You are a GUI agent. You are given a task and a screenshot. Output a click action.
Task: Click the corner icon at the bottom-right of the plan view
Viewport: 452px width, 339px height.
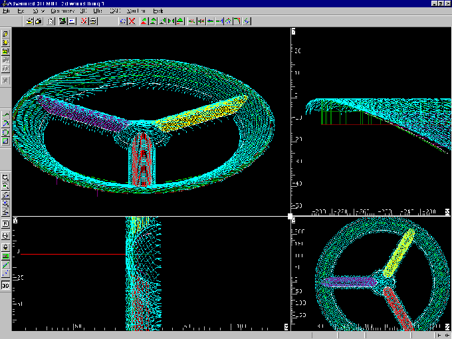(447, 327)
